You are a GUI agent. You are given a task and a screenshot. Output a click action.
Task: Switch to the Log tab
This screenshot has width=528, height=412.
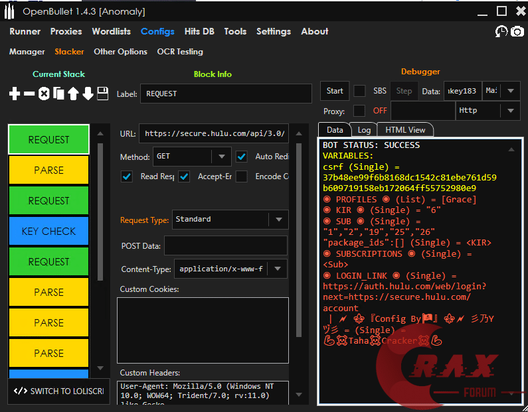[x=364, y=130]
